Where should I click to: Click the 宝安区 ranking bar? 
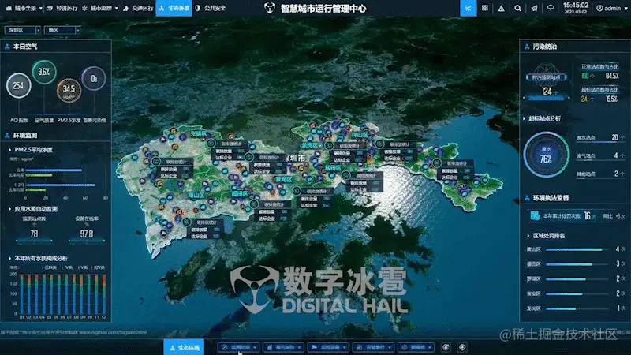coord(576,293)
